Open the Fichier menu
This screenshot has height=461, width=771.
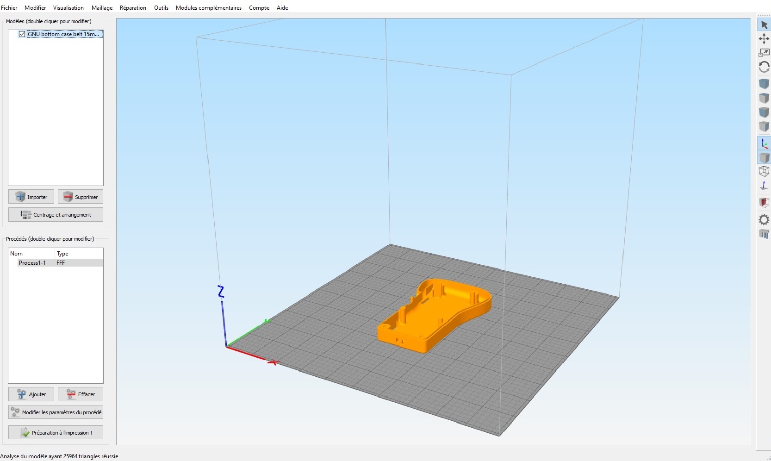coord(9,8)
